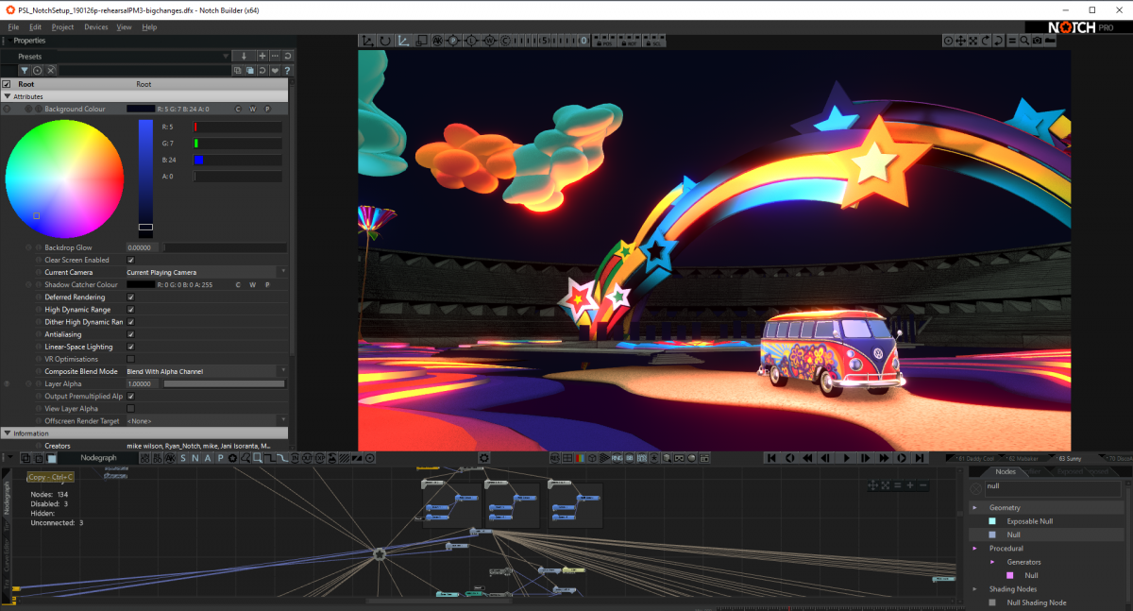Click the S snap letter in nodegraph toolbar
This screenshot has height=611, width=1133.
pos(185,458)
